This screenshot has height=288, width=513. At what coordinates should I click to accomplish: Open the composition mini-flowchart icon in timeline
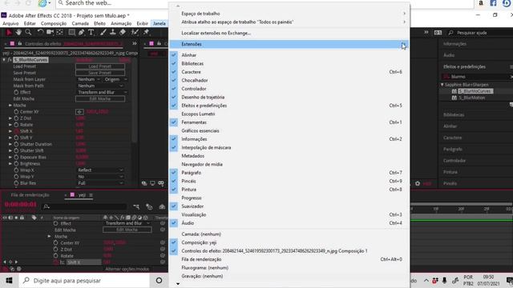click(136, 206)
